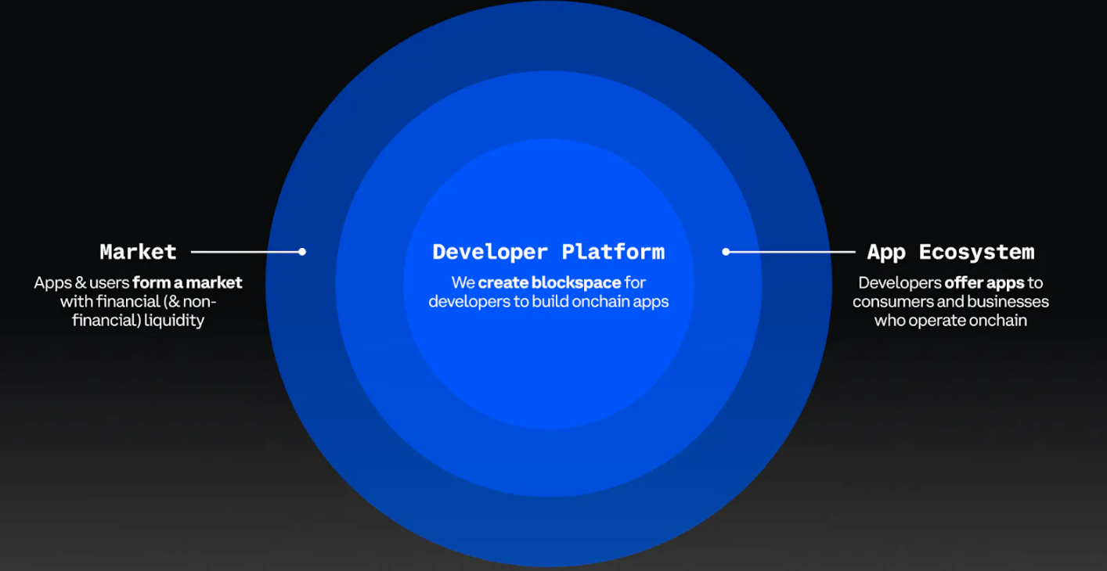Click the 'Developer Platform' heading
Screen dimensions: 1107x571
point(548,252)
